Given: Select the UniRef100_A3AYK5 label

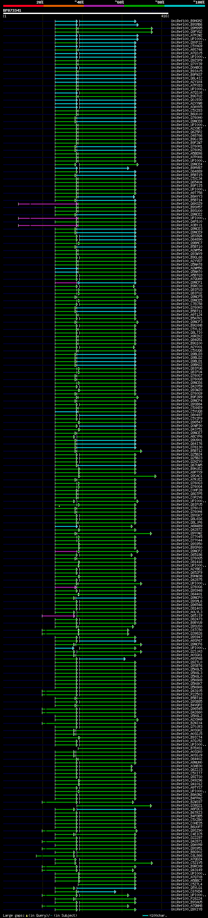Looking at the screenshot, I should point(187,107).
